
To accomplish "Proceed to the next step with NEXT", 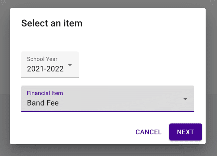I will (x=185, y=132).
